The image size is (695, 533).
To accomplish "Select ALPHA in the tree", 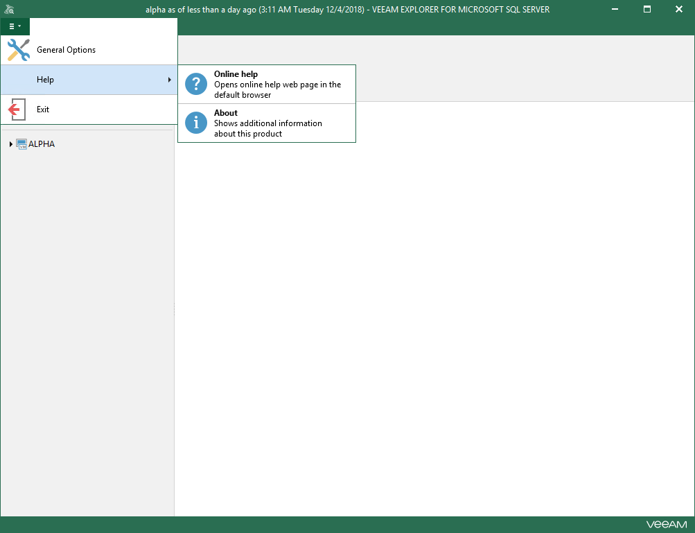I will [x=42, y=144].
